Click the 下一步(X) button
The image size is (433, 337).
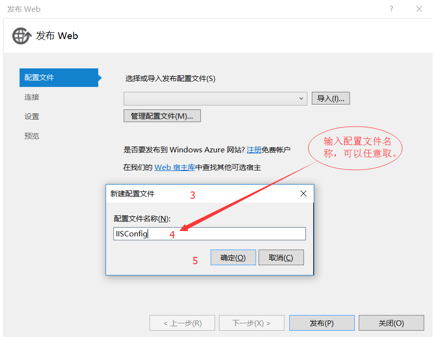251,322
